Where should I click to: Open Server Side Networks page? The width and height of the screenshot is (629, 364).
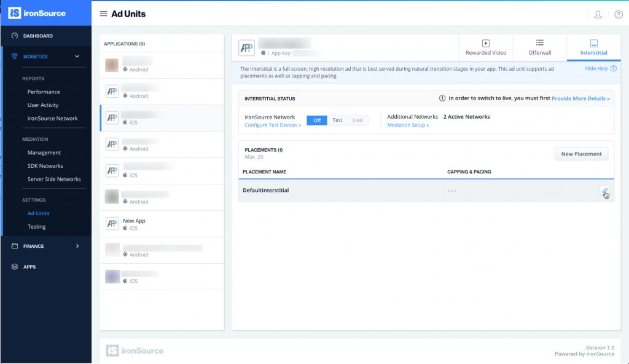(x=54, y=179)
